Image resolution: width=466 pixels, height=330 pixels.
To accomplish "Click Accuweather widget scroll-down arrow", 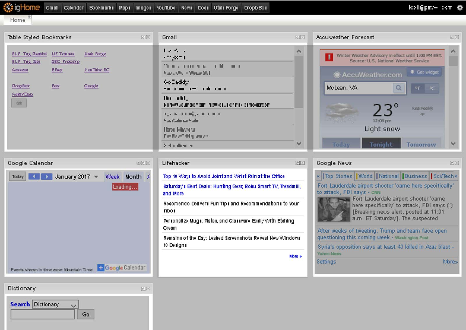I will (x=453, y=143).
